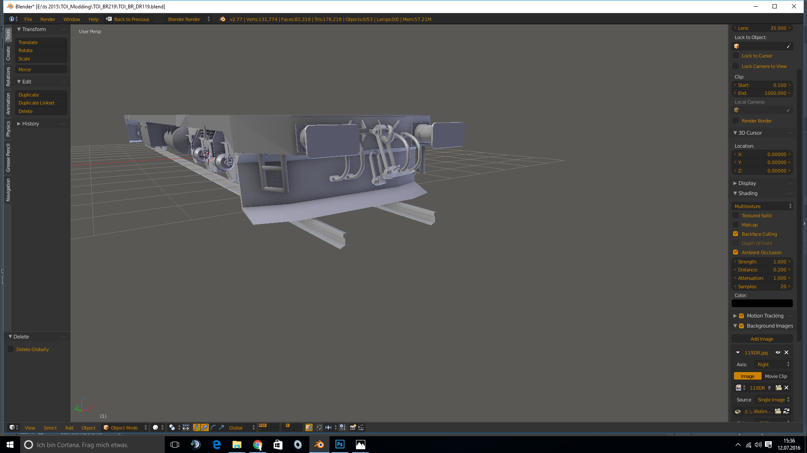This screenshot has height=453, width=807.
Task: Open the Axis Right dropdown
Action: point(773,364)
